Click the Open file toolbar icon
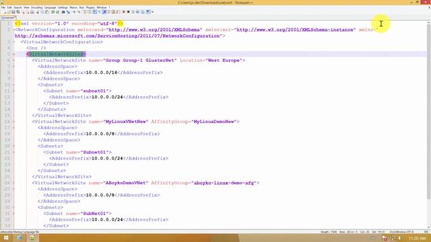 pyautogui.click(x=9, y=12)
